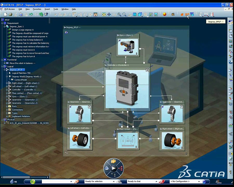Screen dimensions: 234x187
Task: Open the View menu
Action: (x=28, y=9)
